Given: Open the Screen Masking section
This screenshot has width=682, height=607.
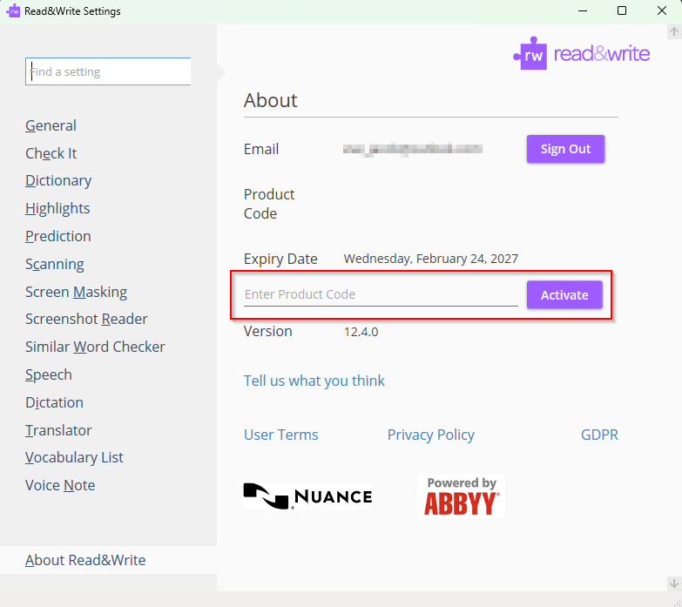Looking at the screenshot, I should (76, 292).
